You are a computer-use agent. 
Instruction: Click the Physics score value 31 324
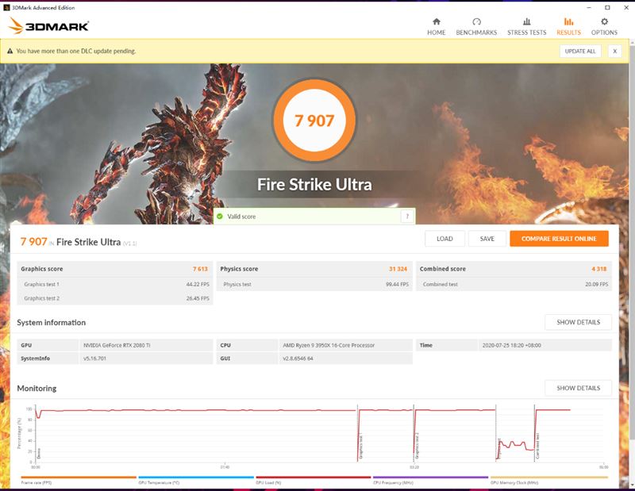tap(398, 269)
